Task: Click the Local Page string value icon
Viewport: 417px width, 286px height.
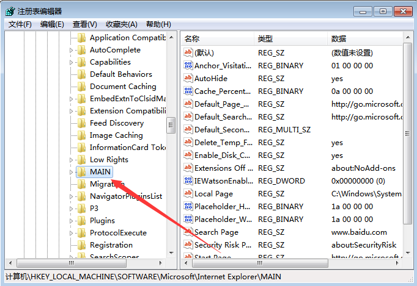Action: point(188,193)
